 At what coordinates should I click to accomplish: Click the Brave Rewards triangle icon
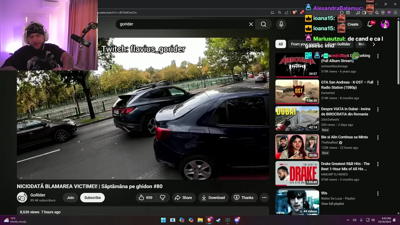tap(301, 12)
